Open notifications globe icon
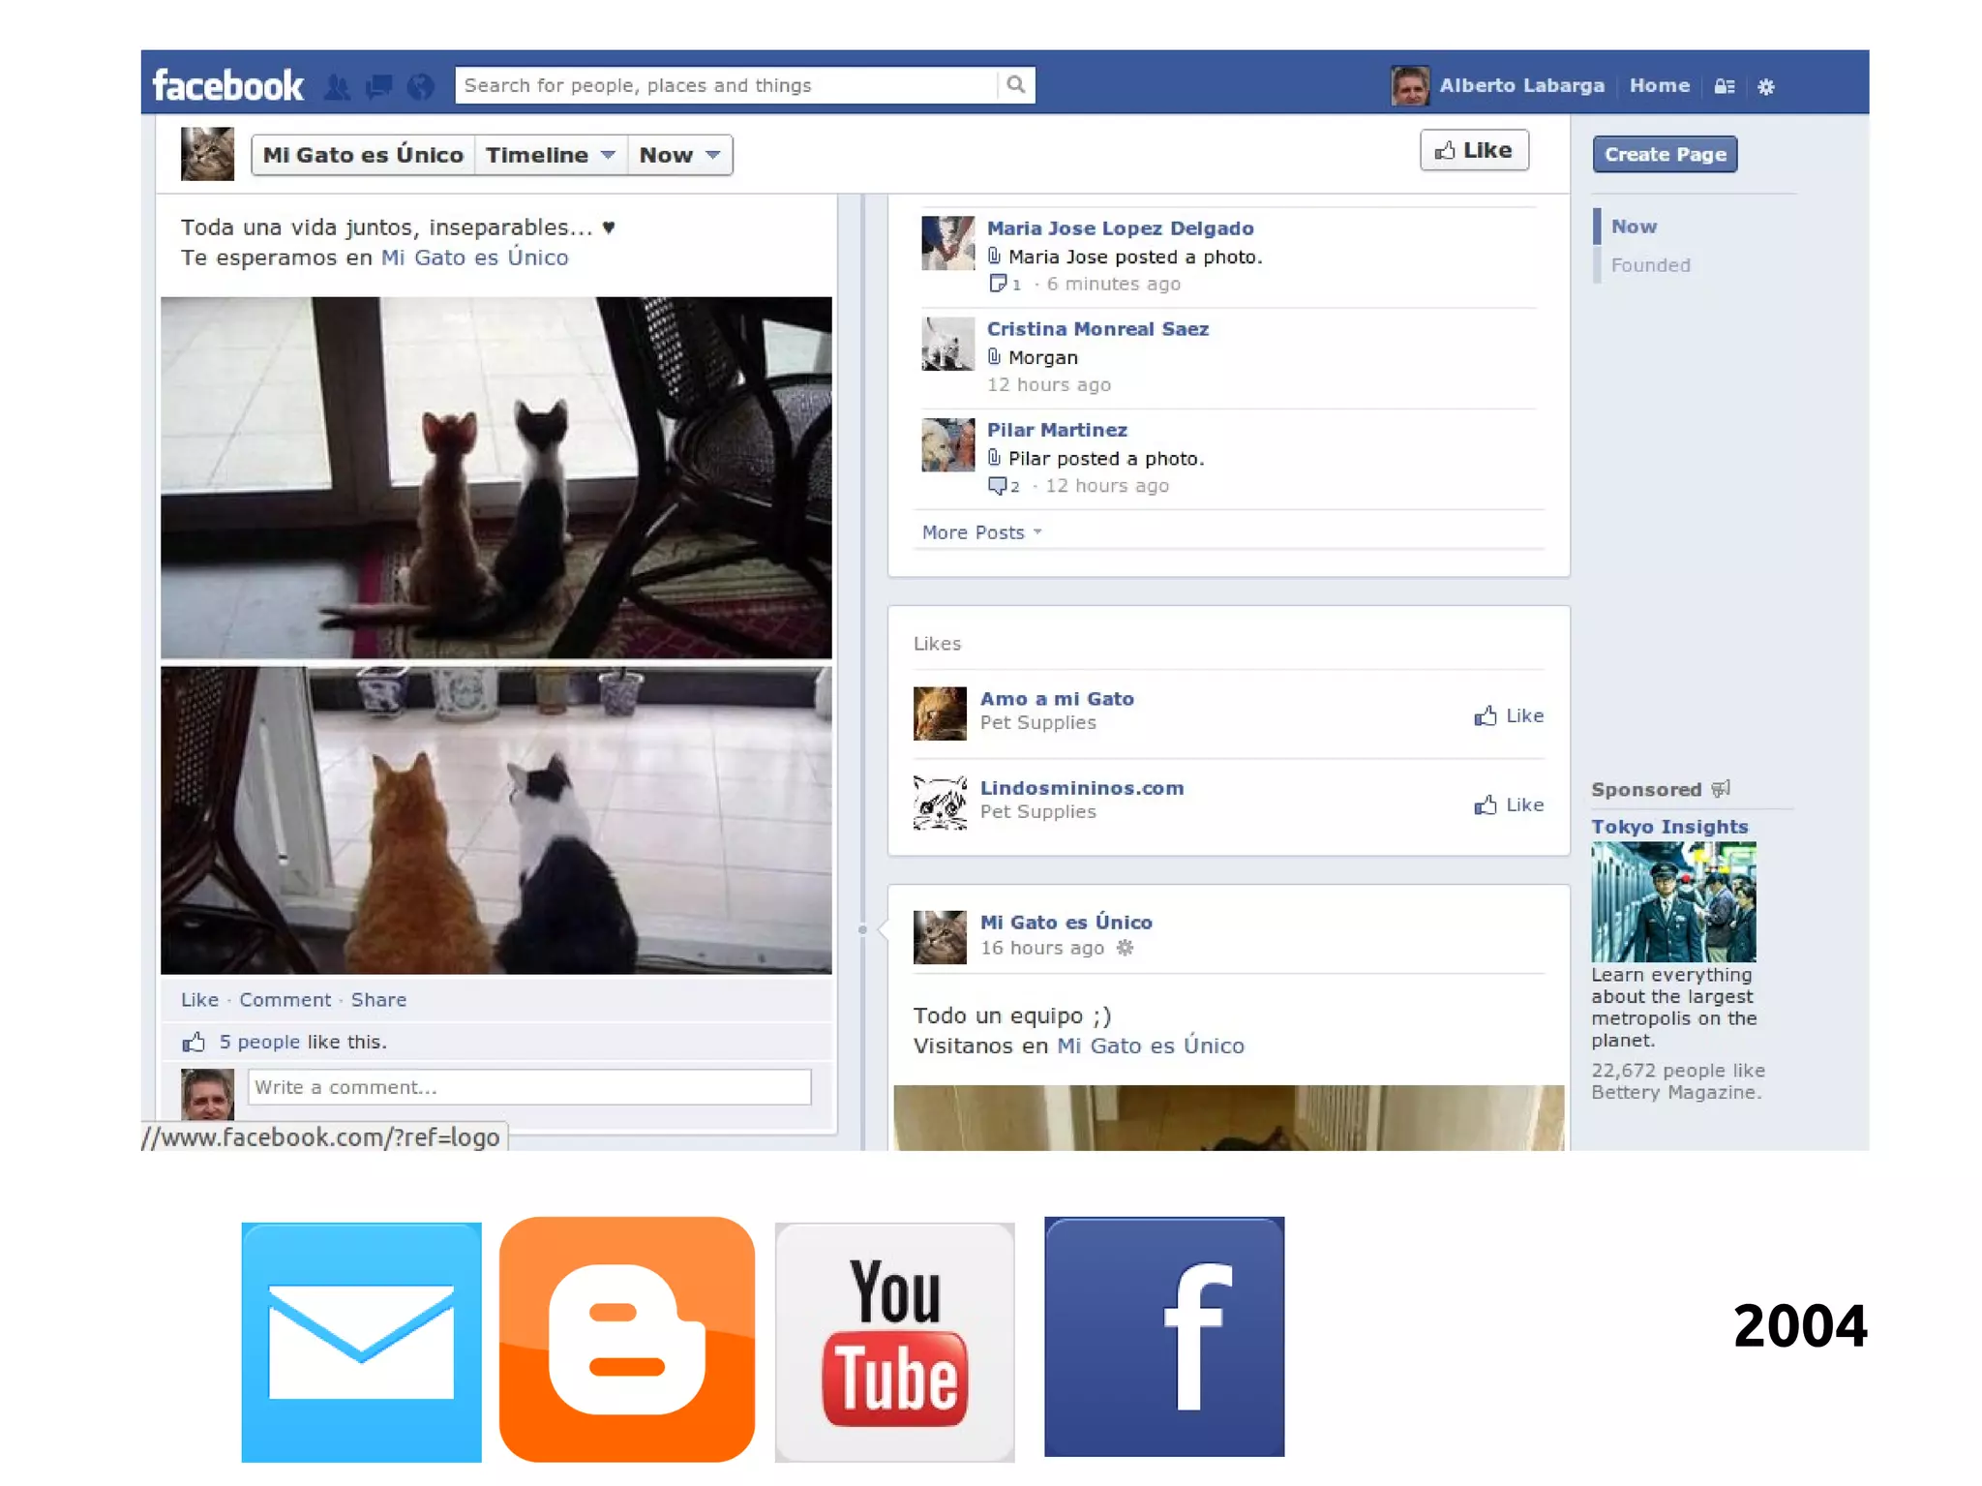This screenshot has width=1982, height=1486. click(420, 87)
